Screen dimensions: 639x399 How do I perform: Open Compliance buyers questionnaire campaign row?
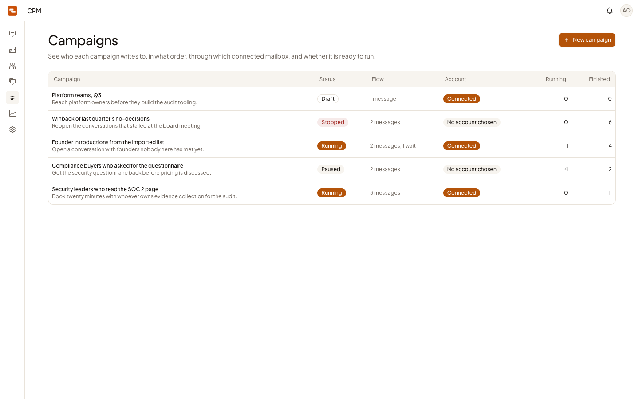pos(331,169)
